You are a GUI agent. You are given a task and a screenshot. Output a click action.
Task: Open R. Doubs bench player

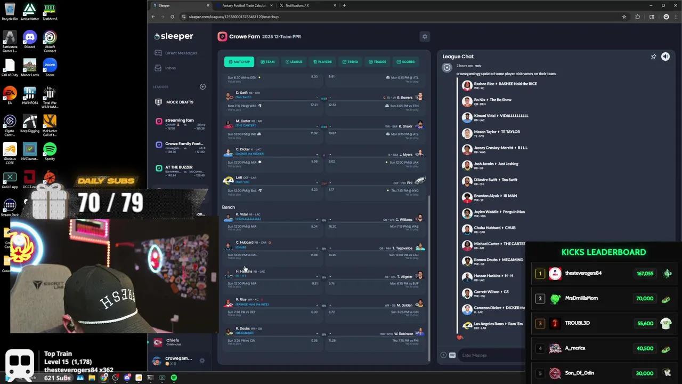pyautogui.click(x=272, y=336)
